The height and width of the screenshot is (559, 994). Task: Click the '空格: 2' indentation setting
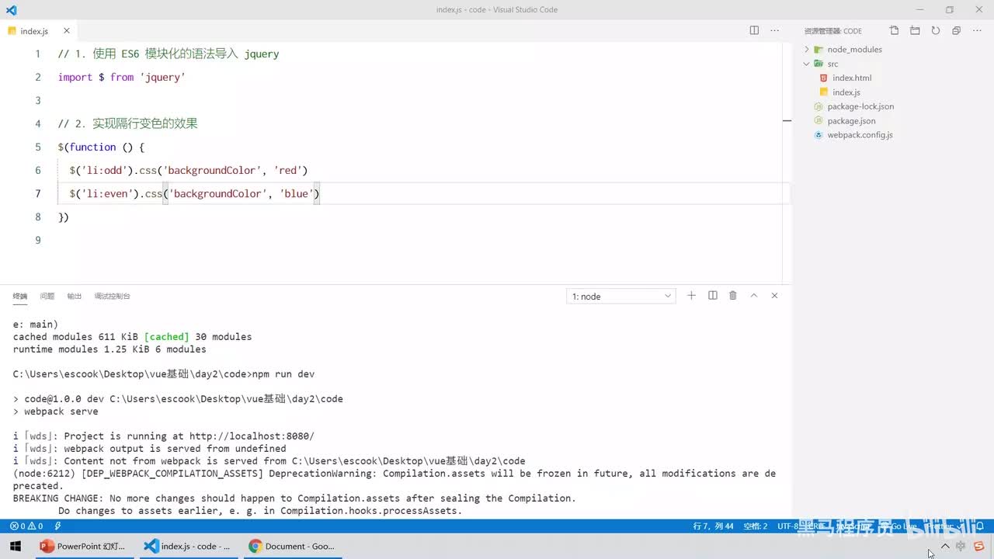755,526
